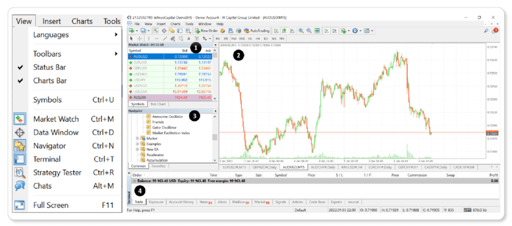Zoom in on chart using toolbar magnifier

point(300,30)
